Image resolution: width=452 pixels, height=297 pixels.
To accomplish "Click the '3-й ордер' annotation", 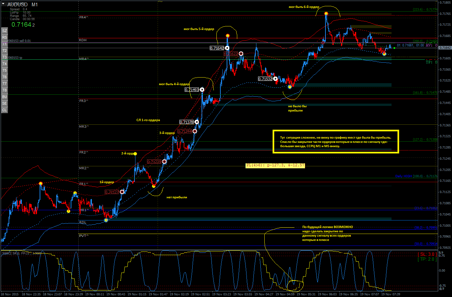I will pyautogui.click(x=167, y=133).
